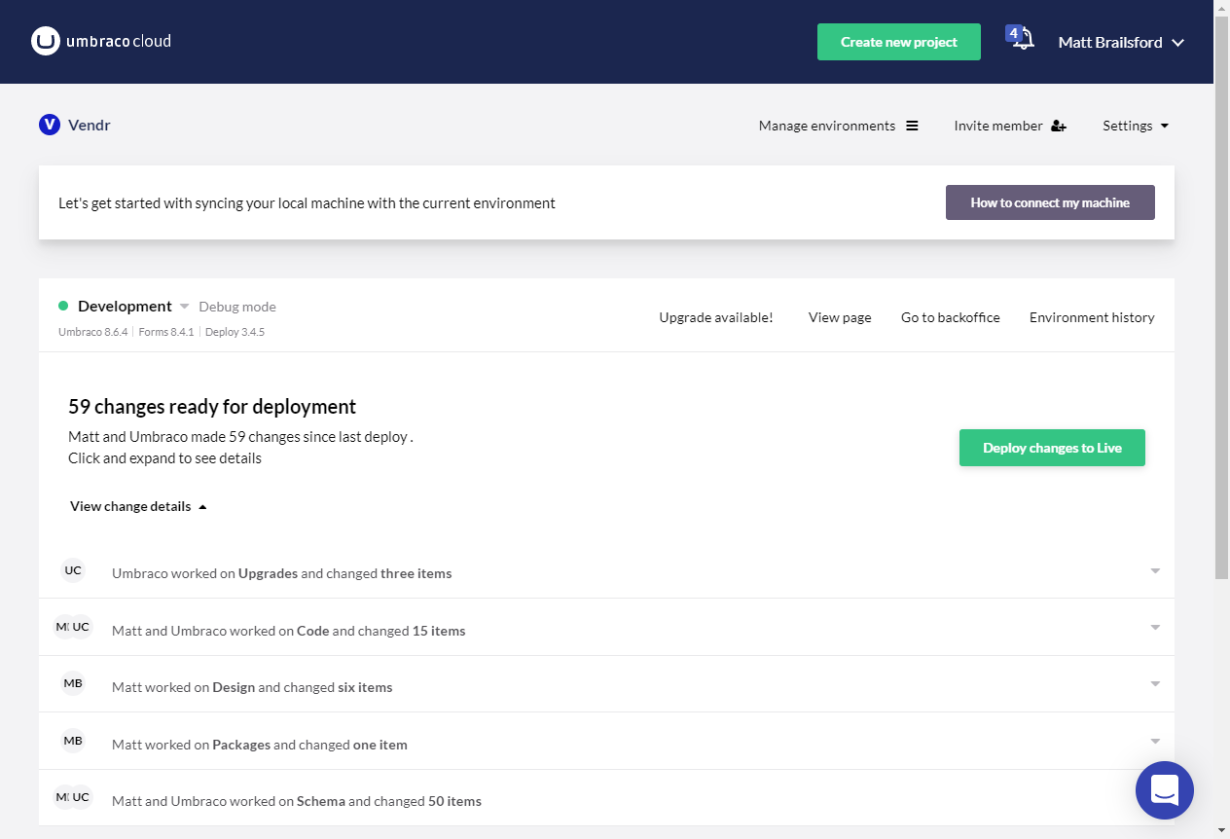Click the Umbraco Cloud logo

coord(101,42)
